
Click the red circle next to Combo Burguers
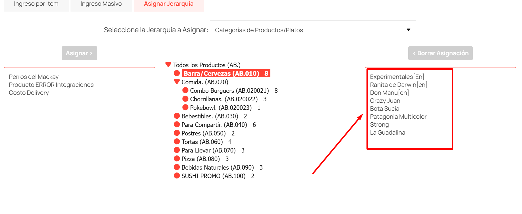coord(185,90)
